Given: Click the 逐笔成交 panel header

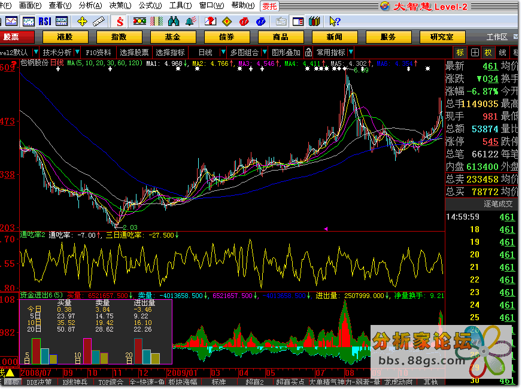Looking at the screenshot, I should pos(498,204).
